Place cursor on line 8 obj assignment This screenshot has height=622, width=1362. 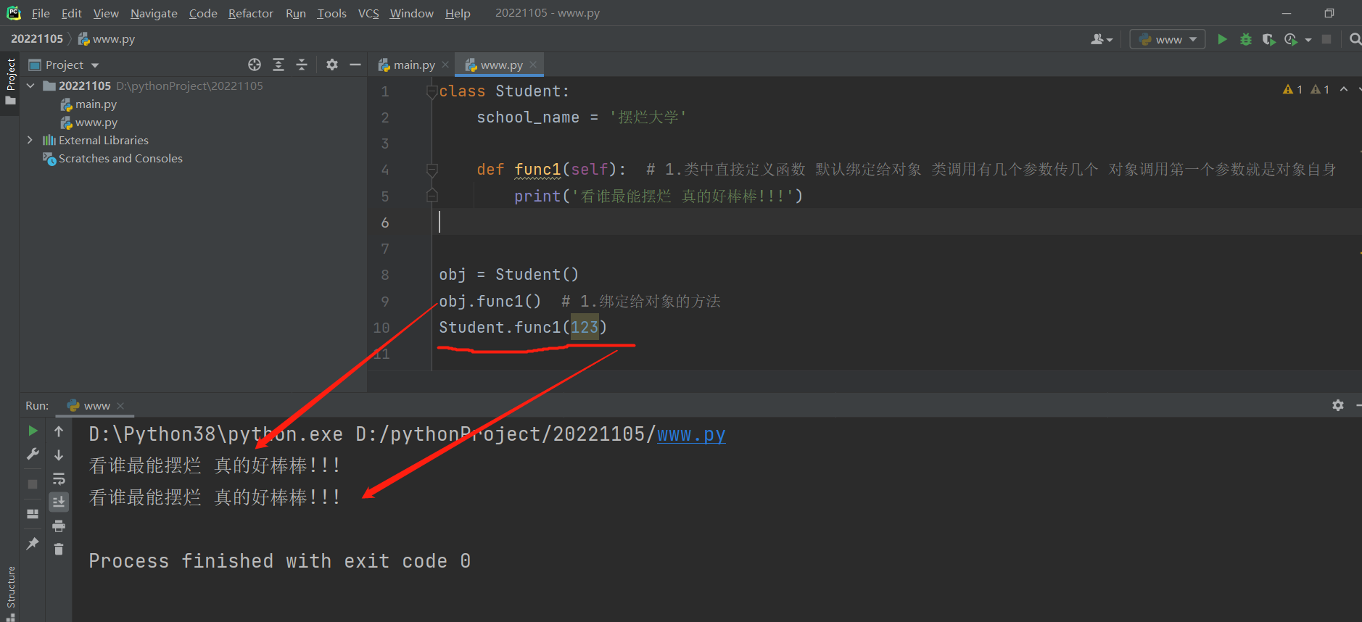tap(508, 275)
